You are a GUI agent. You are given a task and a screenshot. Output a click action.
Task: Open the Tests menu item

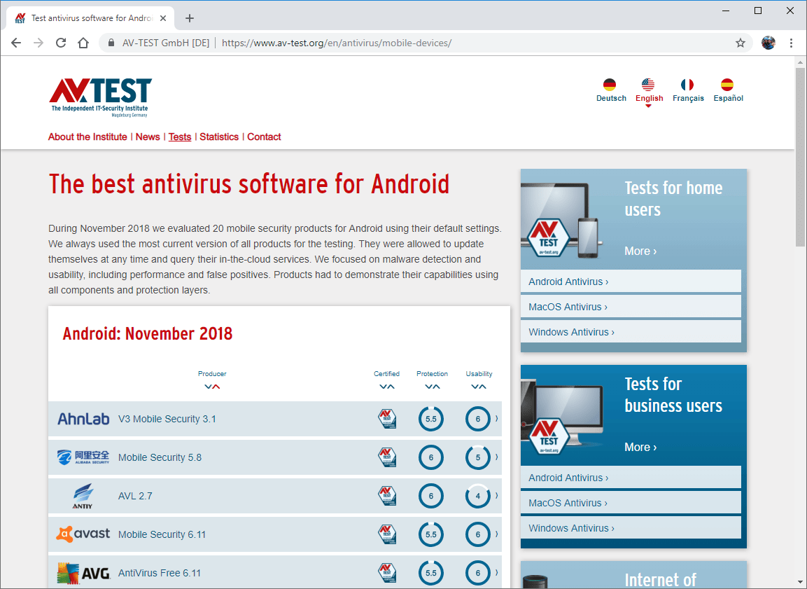click(180, 137)
